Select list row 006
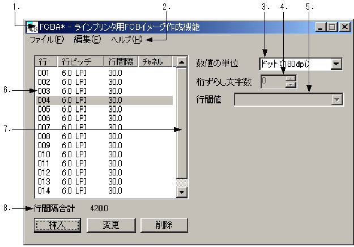Screen dimensions: 354x247 105,118
